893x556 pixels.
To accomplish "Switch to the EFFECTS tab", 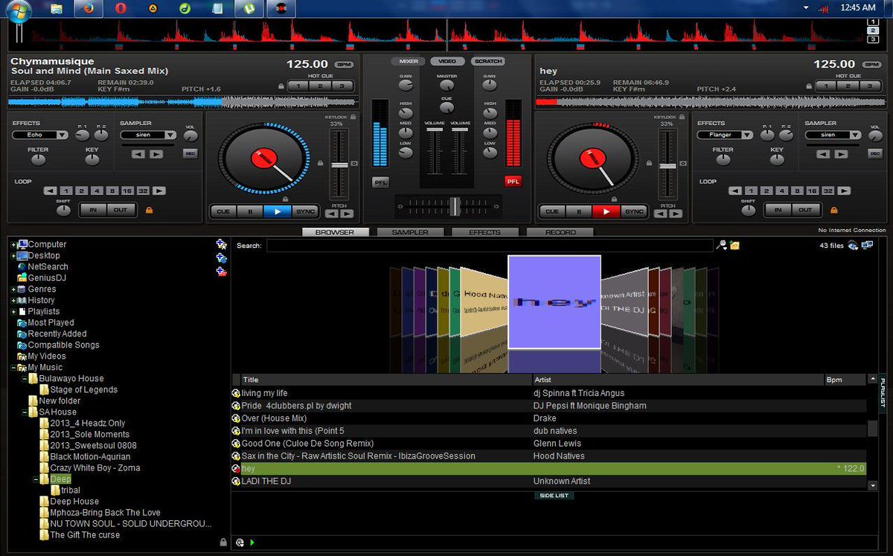I will pyautogui.click(x=484, y=232).
